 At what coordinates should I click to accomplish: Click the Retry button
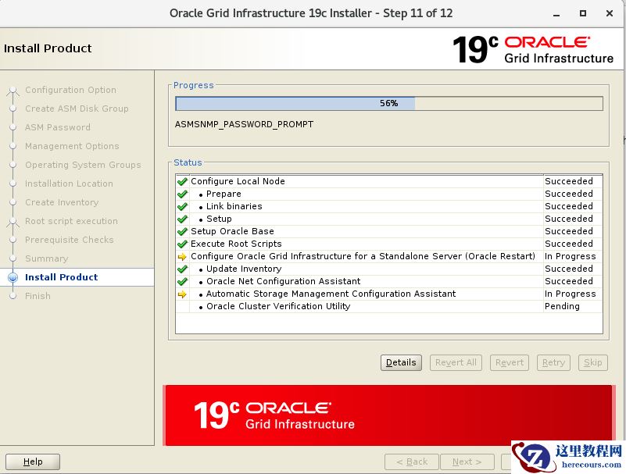click(x=553, y=362)
